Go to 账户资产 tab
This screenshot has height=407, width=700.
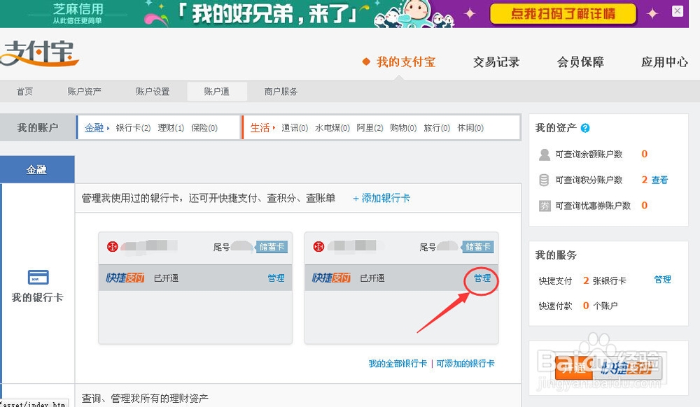[85, 92]
